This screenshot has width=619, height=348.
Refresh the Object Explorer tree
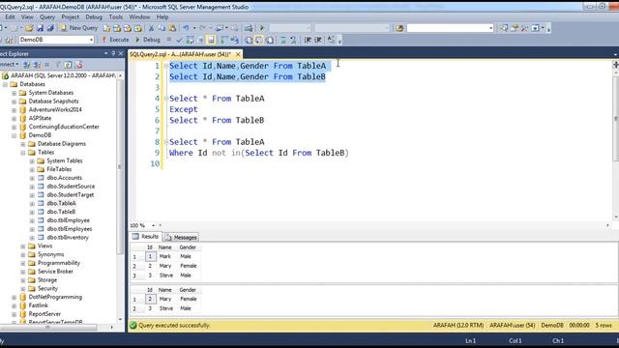click(68, 65)
